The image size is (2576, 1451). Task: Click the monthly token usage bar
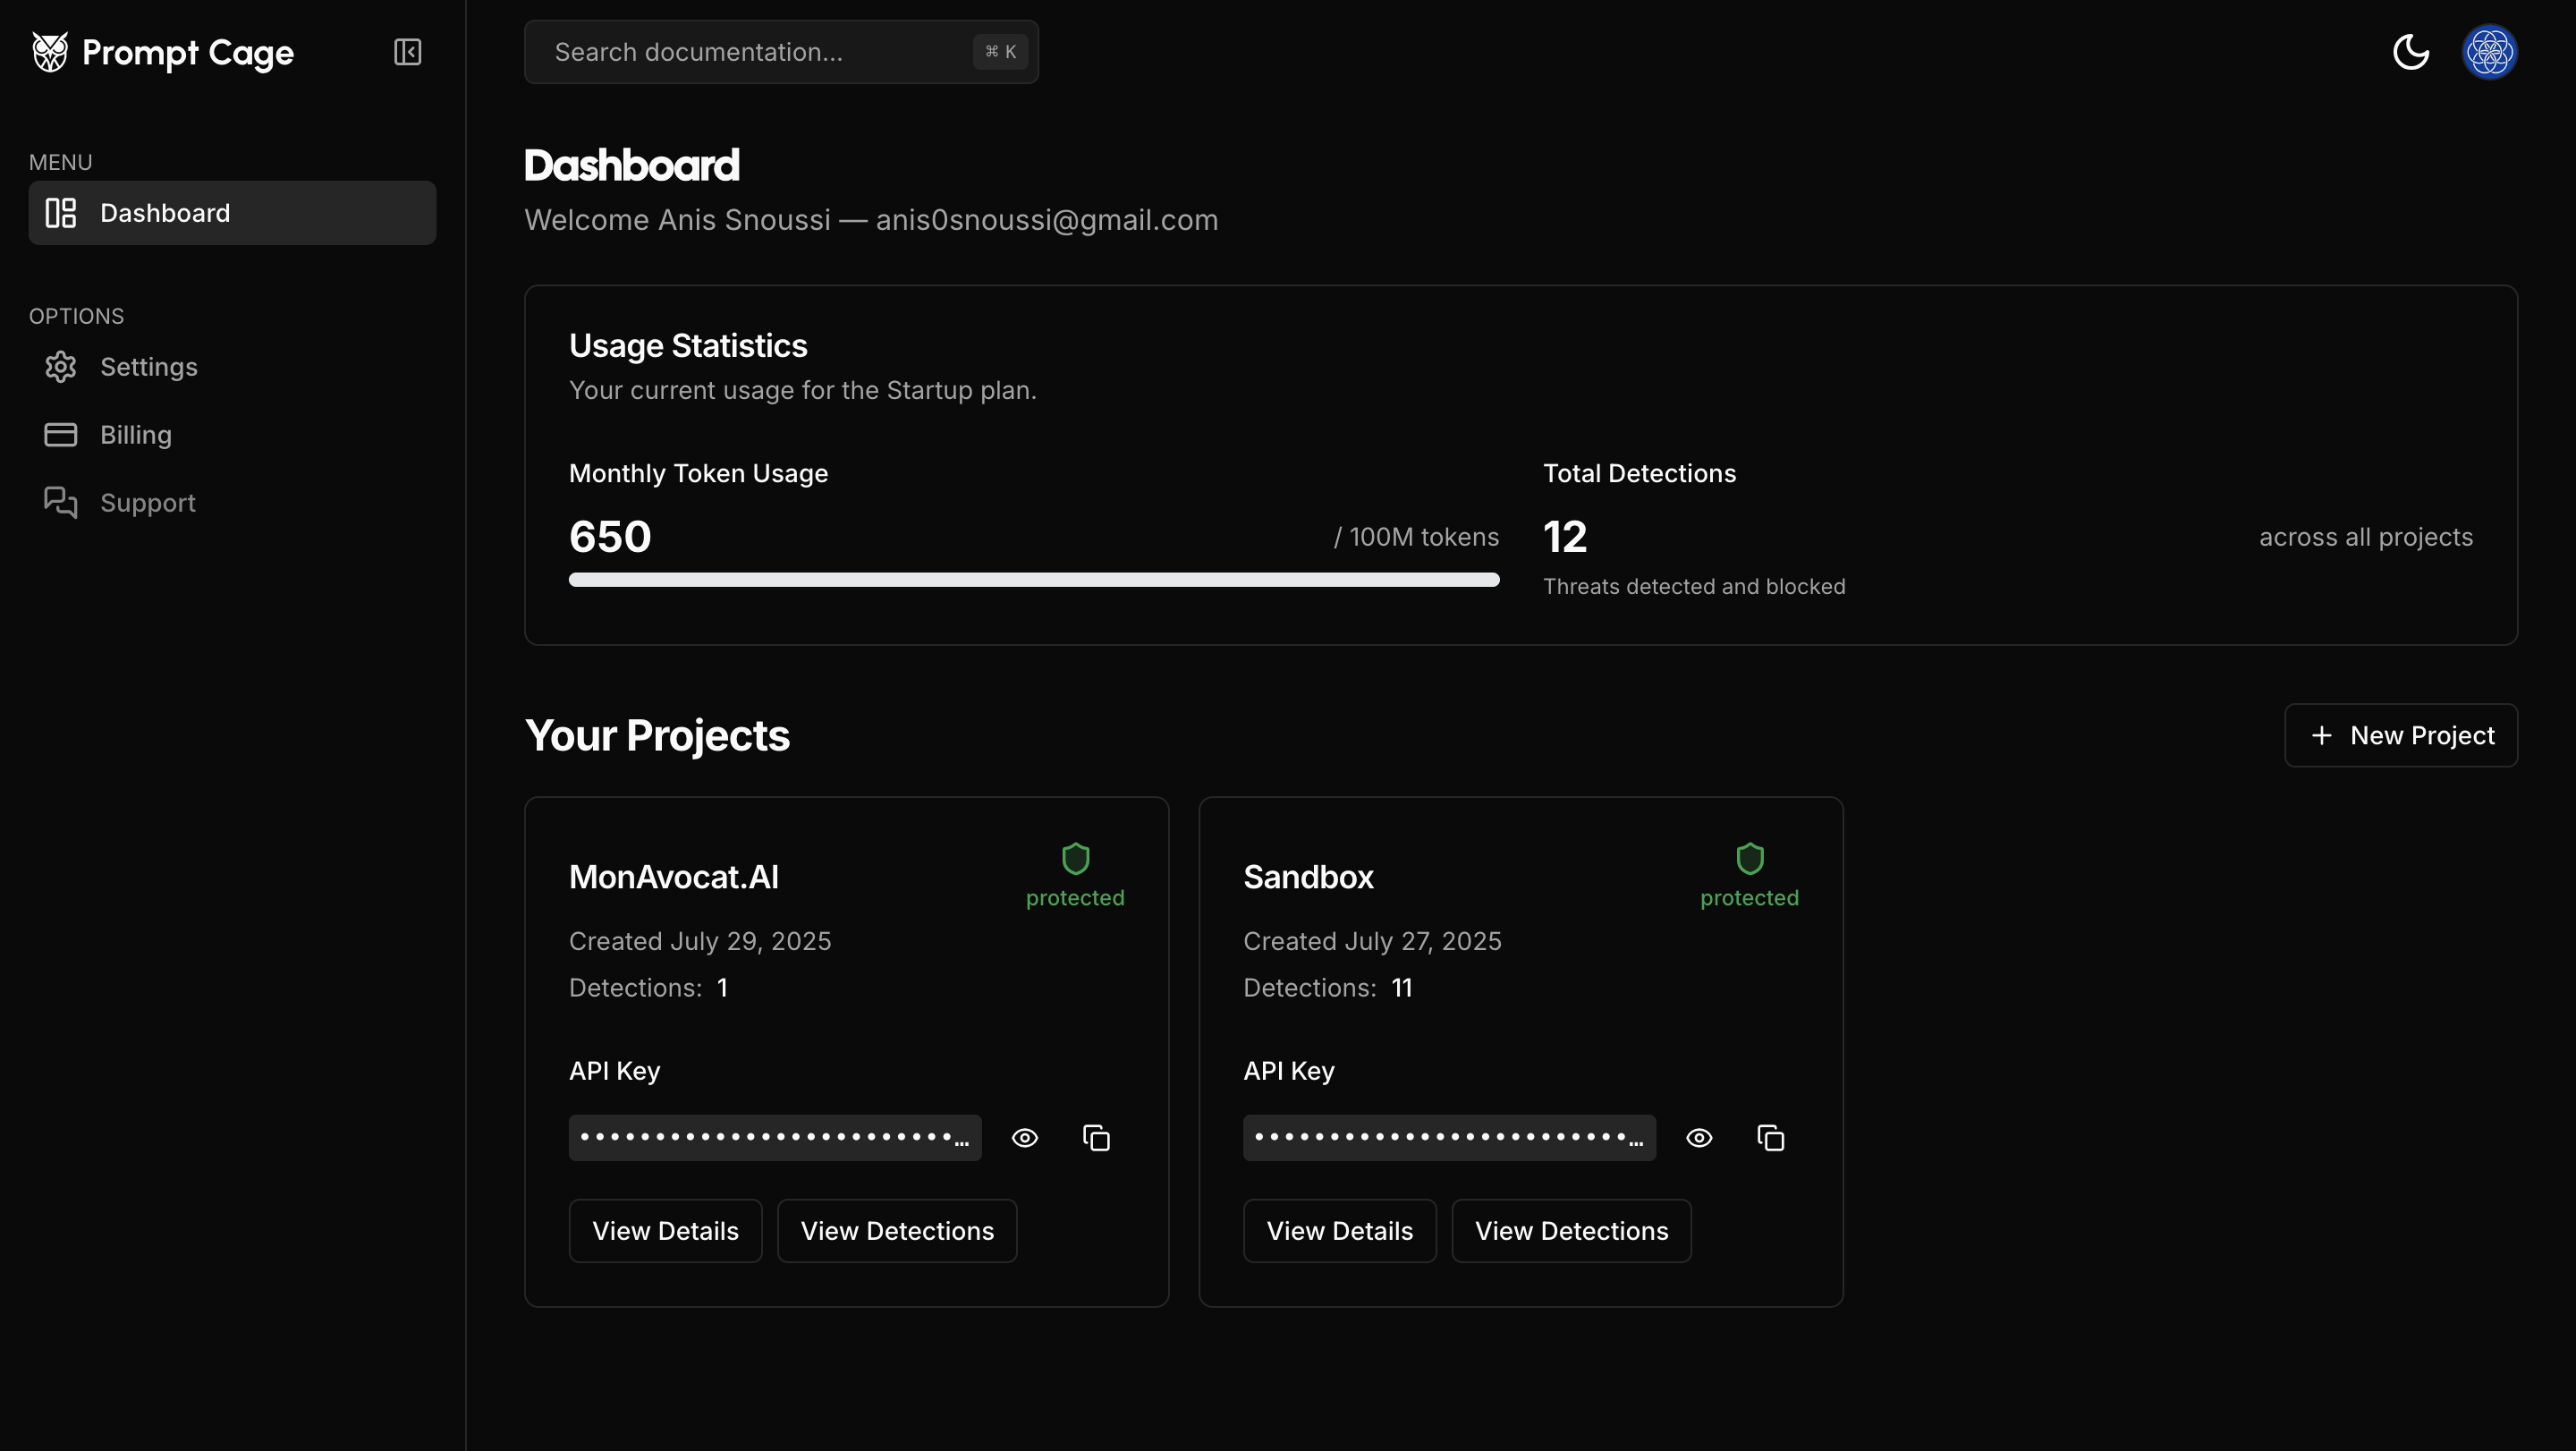point(1033,580)
